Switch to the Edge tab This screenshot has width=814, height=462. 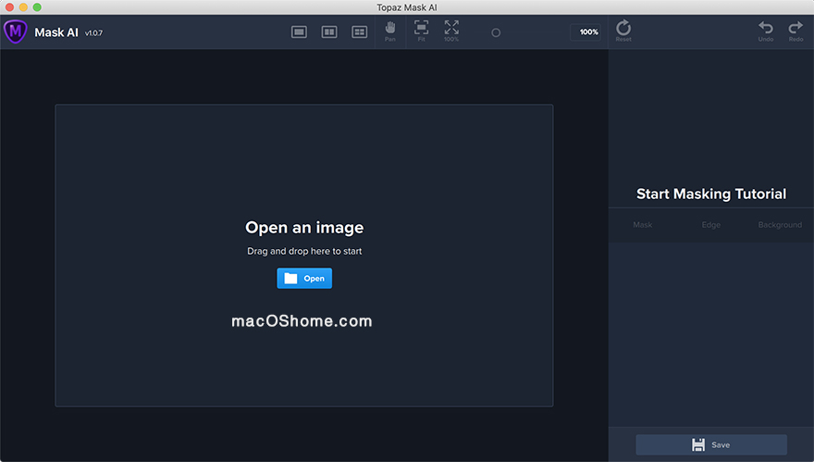710,224
